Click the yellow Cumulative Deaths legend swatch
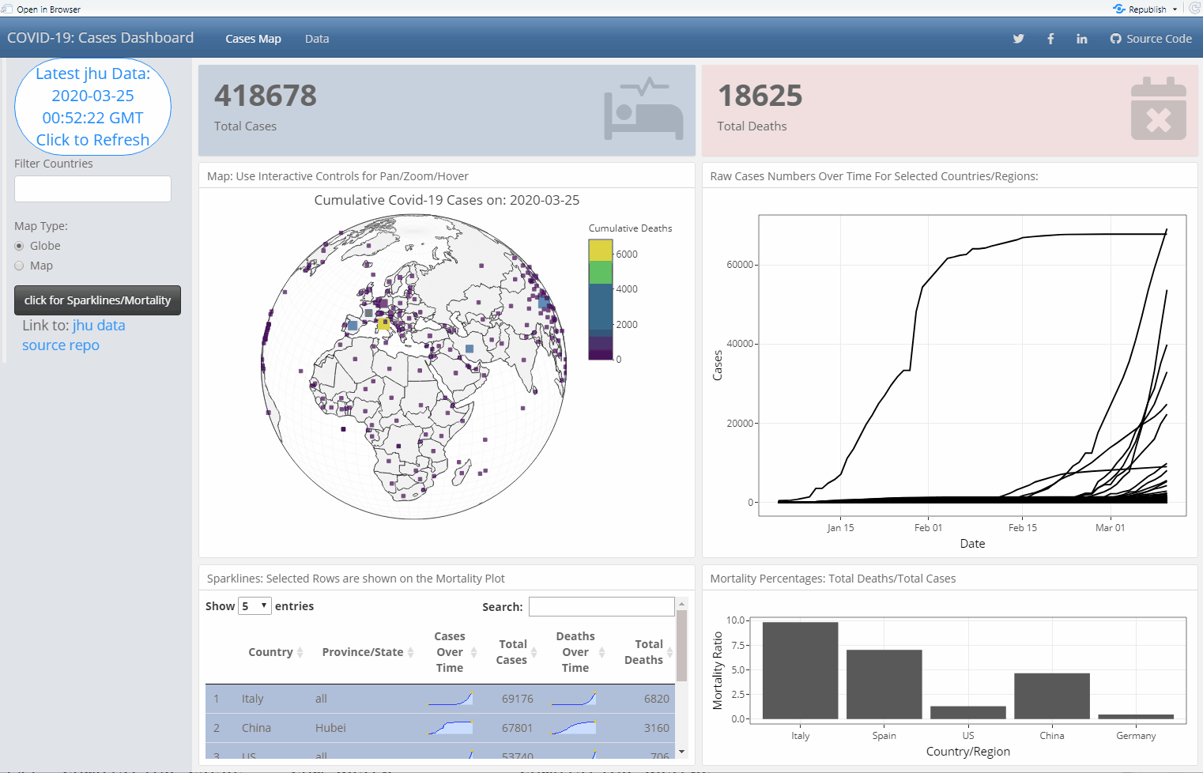Screen dimensions: 1203x773 (600, 251)
